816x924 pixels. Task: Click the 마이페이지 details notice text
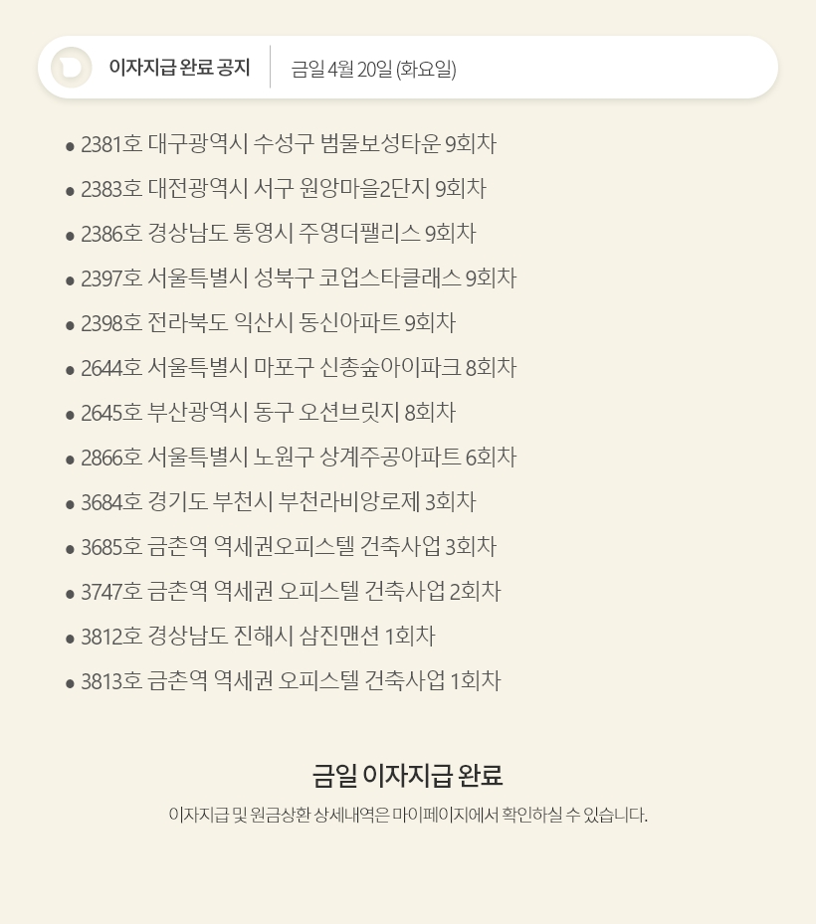tap(408, 816)
